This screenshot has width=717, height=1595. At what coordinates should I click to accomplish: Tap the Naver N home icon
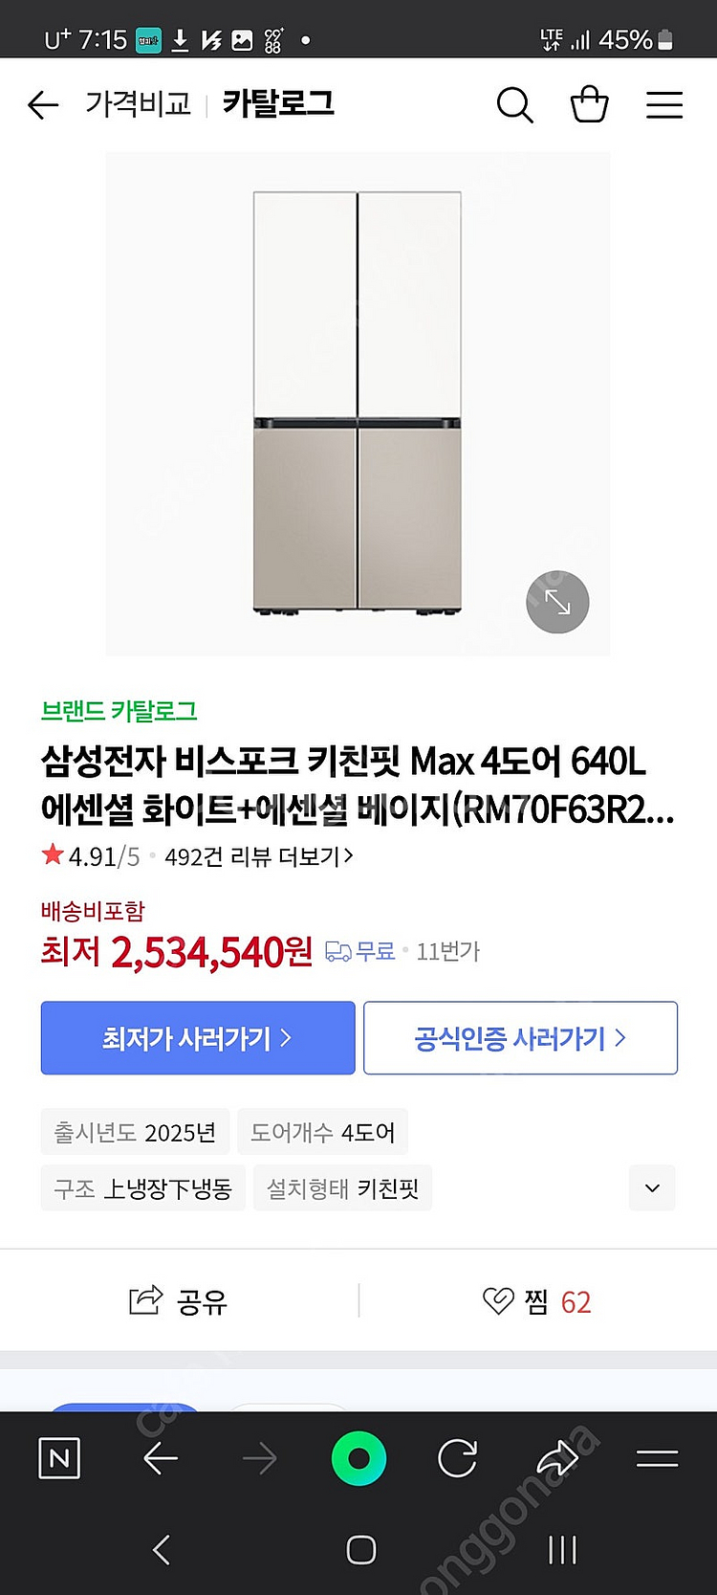pos(59,1458)
